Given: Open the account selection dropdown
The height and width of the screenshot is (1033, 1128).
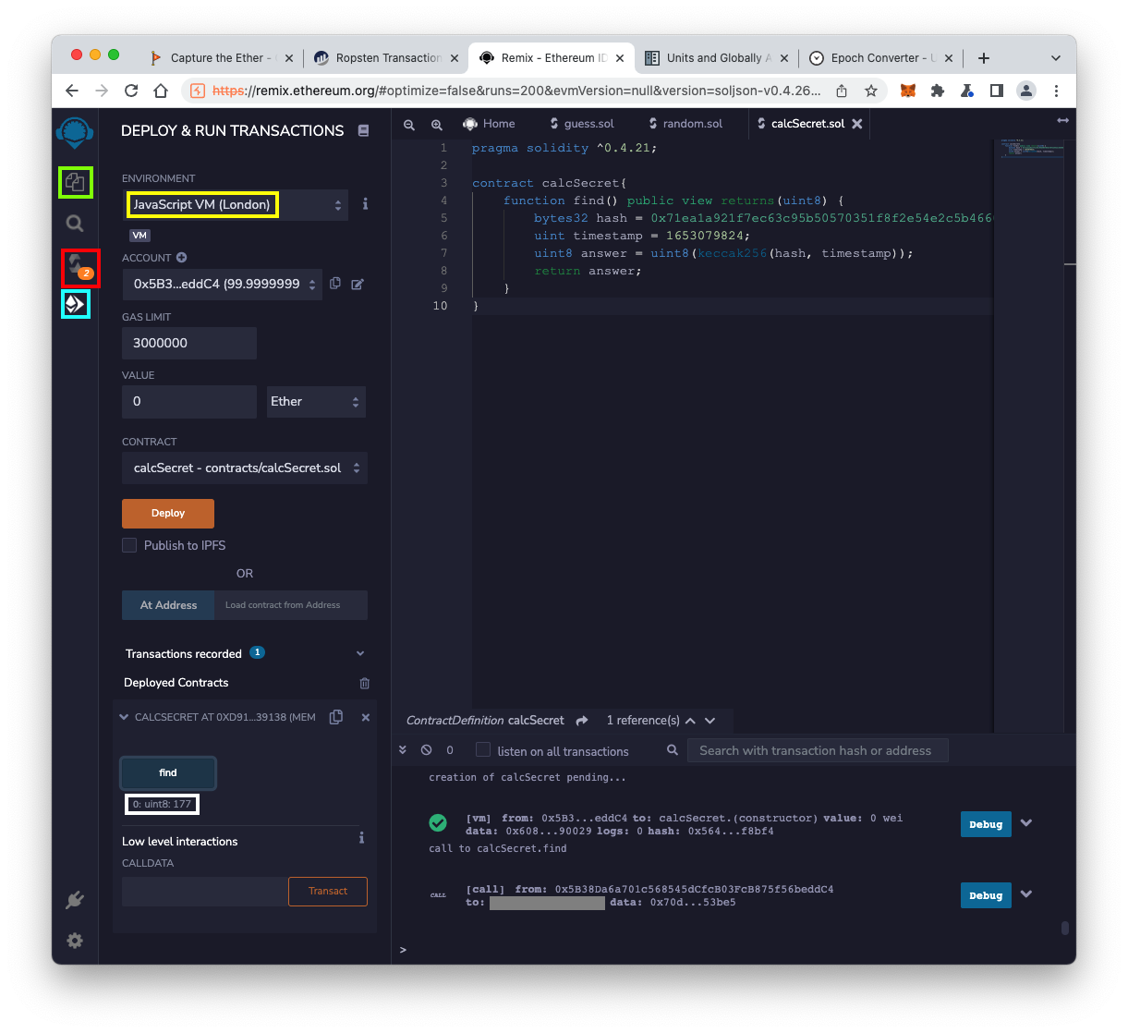Looking at the screenshot, I should [x=222, y=284].
